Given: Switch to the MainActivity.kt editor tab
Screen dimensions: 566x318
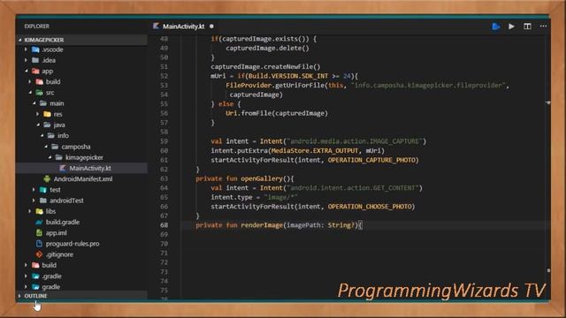Looking at the screenshot, I should 183,26.
